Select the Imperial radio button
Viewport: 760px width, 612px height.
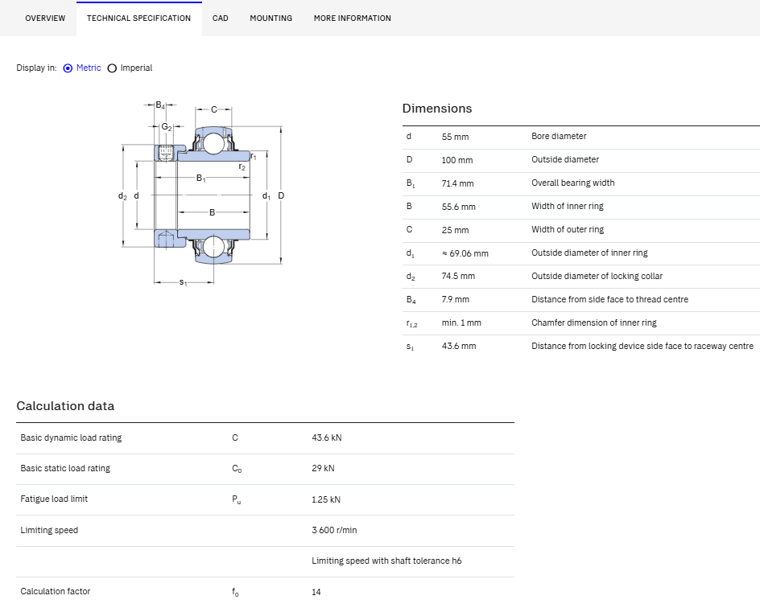tap(112, 68)
